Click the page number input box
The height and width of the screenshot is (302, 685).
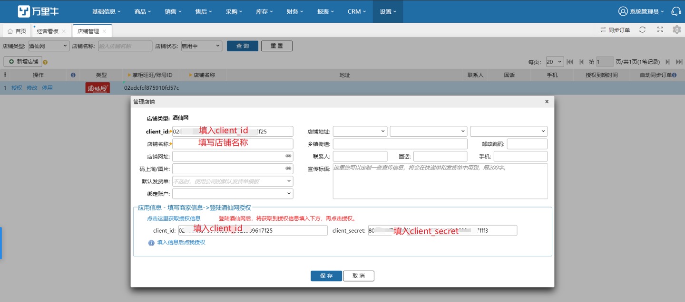click(605, 62)
